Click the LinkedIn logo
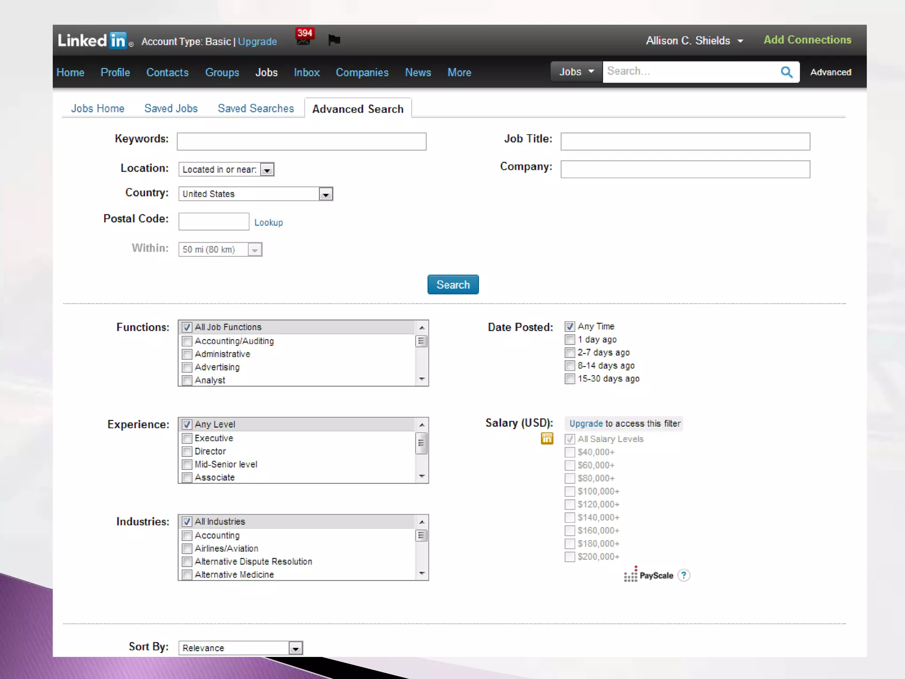 pyautogui.click(x=95, y=41)
